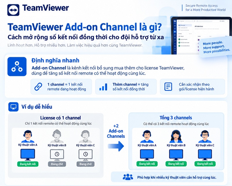
Task: Click the TeamViewer wordmark in the header
Action: pos(46,8)
